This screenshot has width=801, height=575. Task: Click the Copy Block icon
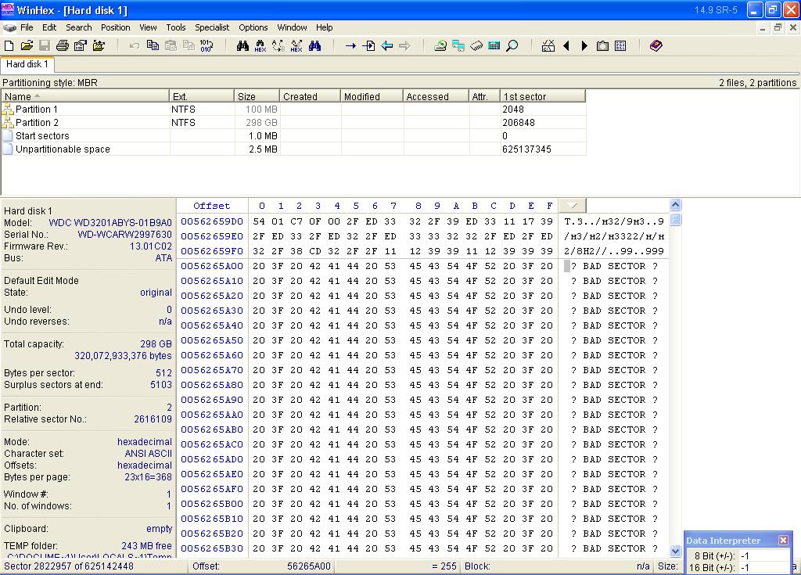click(x=153, y=46)
